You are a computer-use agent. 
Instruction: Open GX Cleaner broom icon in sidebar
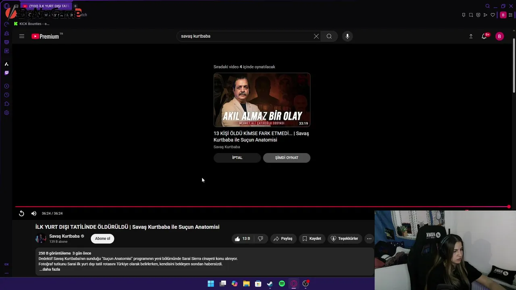tap(6, 33)
